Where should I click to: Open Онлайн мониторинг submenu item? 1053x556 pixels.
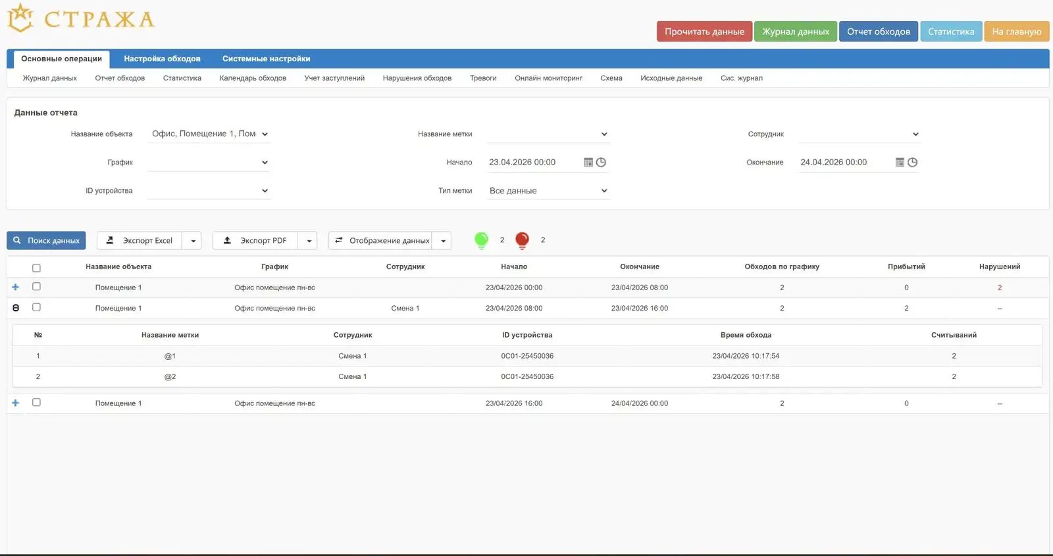tap(548, 78)
